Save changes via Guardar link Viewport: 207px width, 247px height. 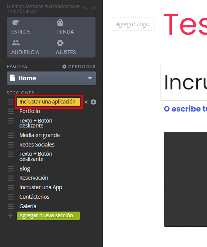click(x=28, y=11)
